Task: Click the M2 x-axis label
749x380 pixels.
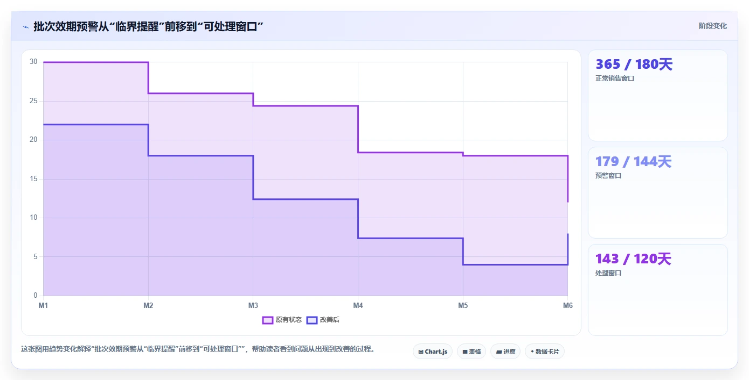Action: (148, 306)
